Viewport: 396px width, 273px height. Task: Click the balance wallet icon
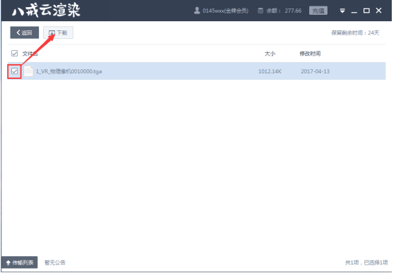[260, 11]
